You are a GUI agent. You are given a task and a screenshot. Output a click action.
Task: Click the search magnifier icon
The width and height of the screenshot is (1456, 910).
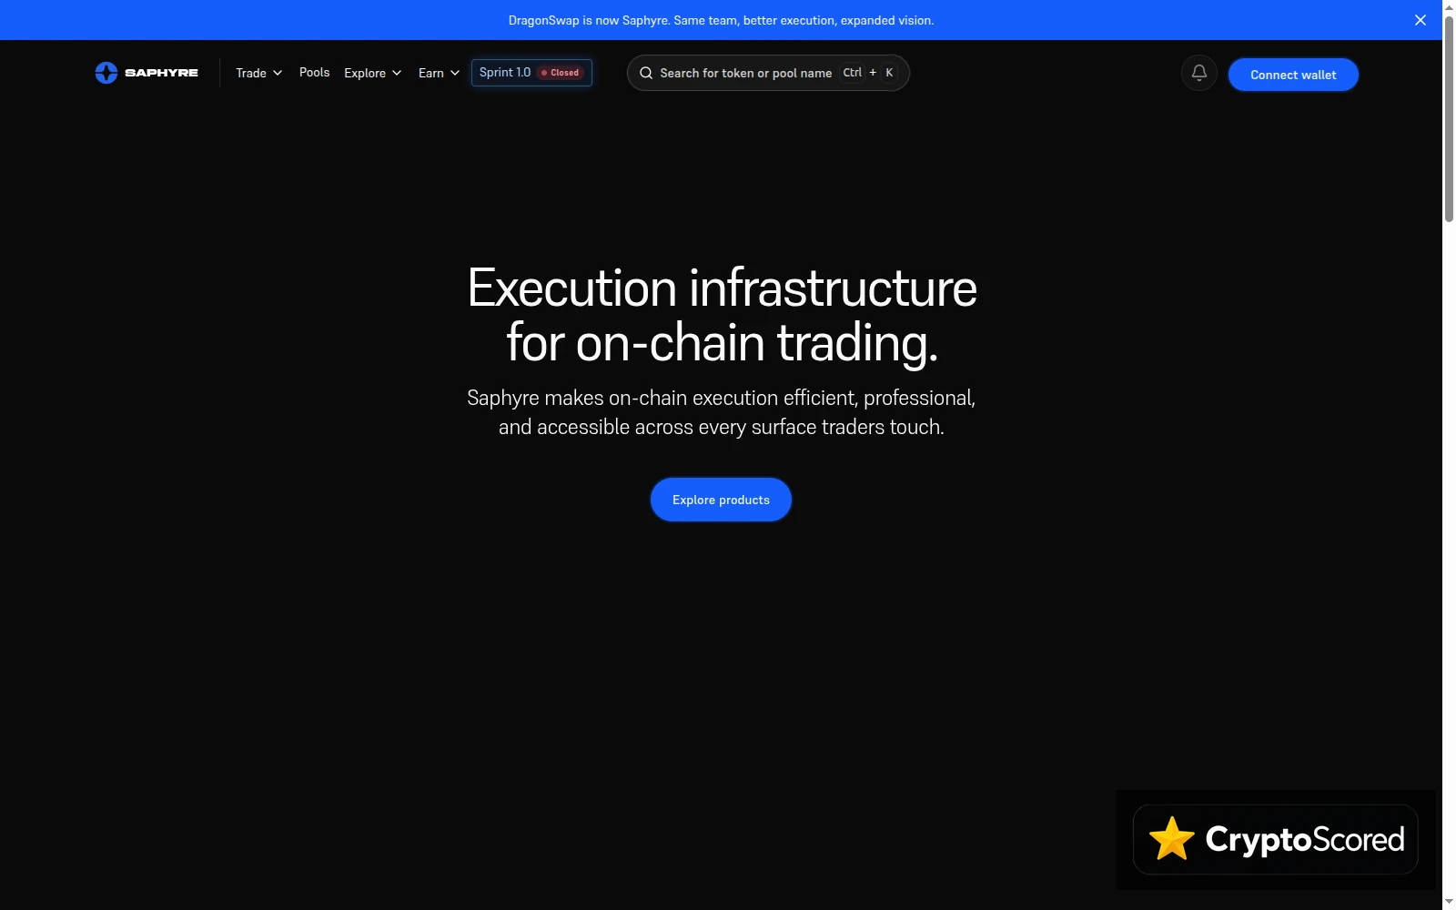tap(646, 73)
